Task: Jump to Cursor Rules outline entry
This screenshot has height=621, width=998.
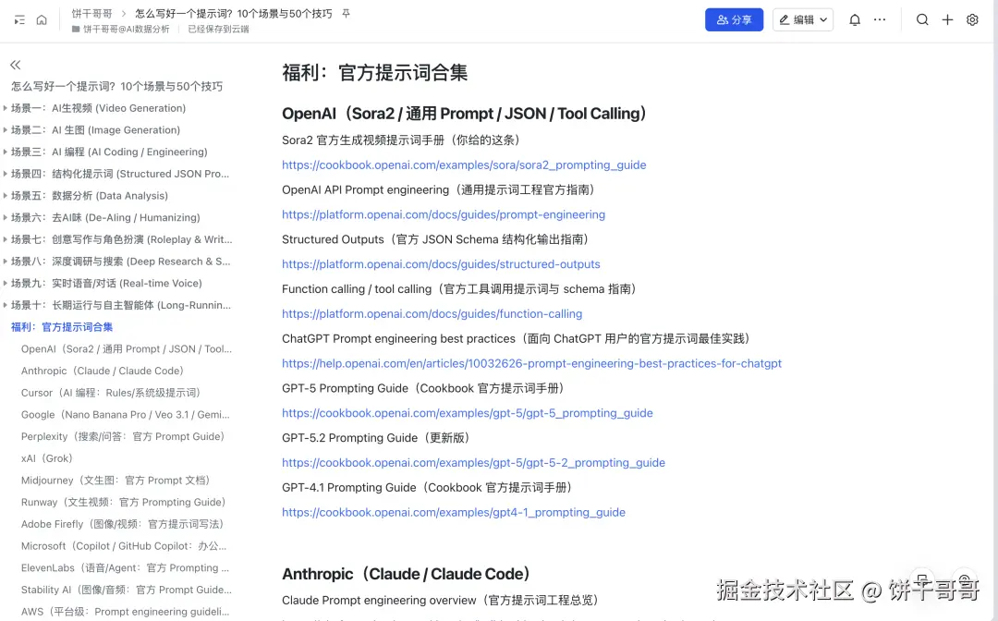Action: pos(111,393)
